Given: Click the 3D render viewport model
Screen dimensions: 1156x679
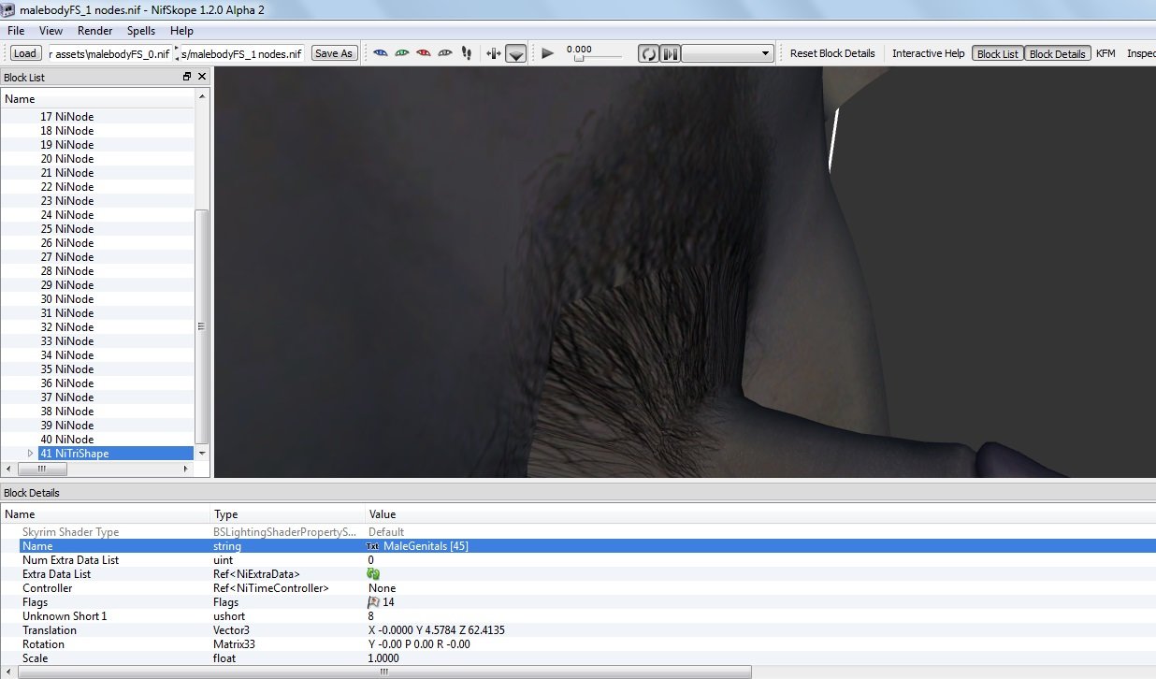Looking at the screenshot, I should click(685, 272).
